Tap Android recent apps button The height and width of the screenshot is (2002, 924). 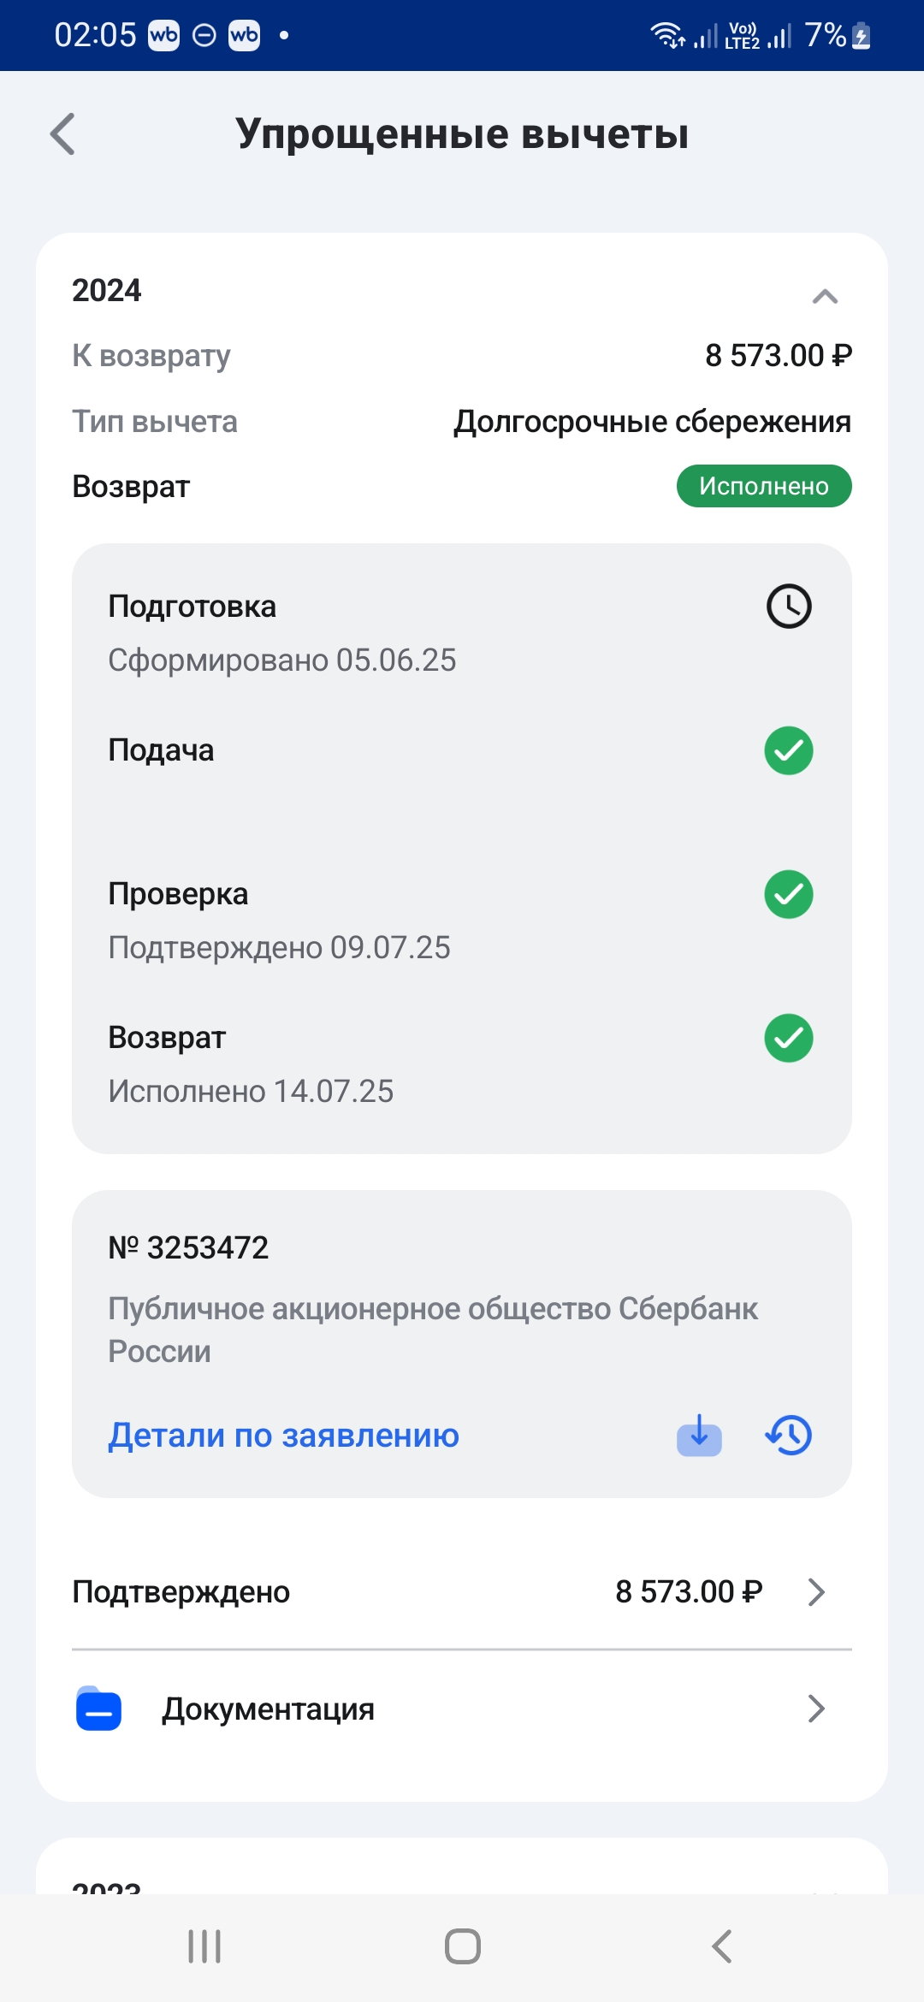pyautogui.click(x=204, y=1946)
